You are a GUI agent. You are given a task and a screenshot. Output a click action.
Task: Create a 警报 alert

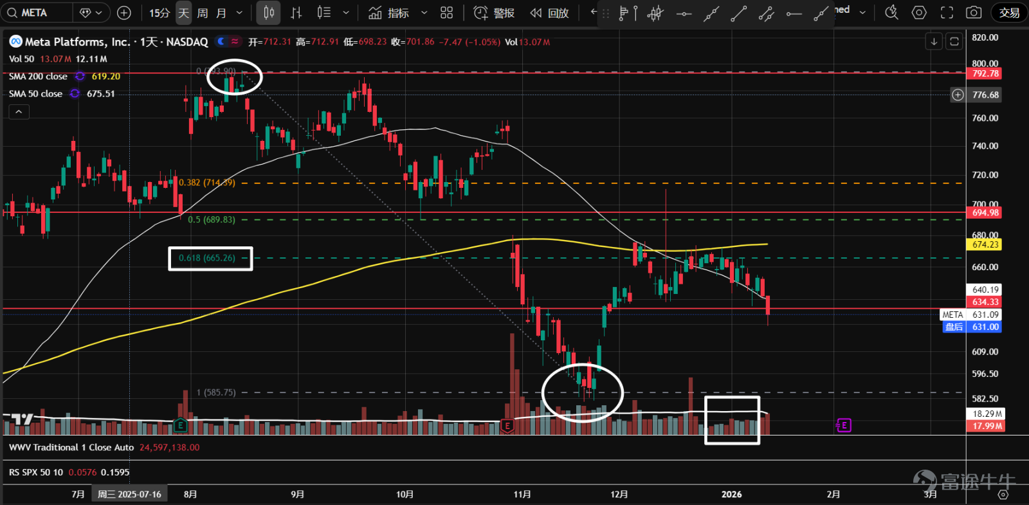[494, 12]
